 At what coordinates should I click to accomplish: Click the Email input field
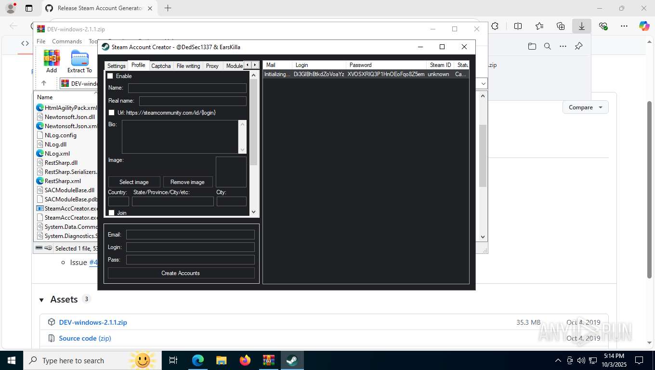[x=190, y=235]
